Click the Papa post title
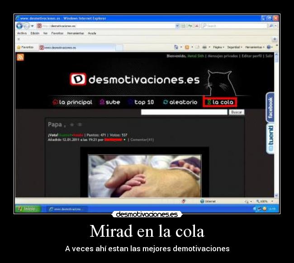 (x=55, y=124)
